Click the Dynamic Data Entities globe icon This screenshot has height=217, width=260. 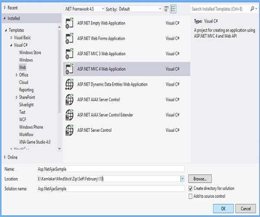point(69,84)
